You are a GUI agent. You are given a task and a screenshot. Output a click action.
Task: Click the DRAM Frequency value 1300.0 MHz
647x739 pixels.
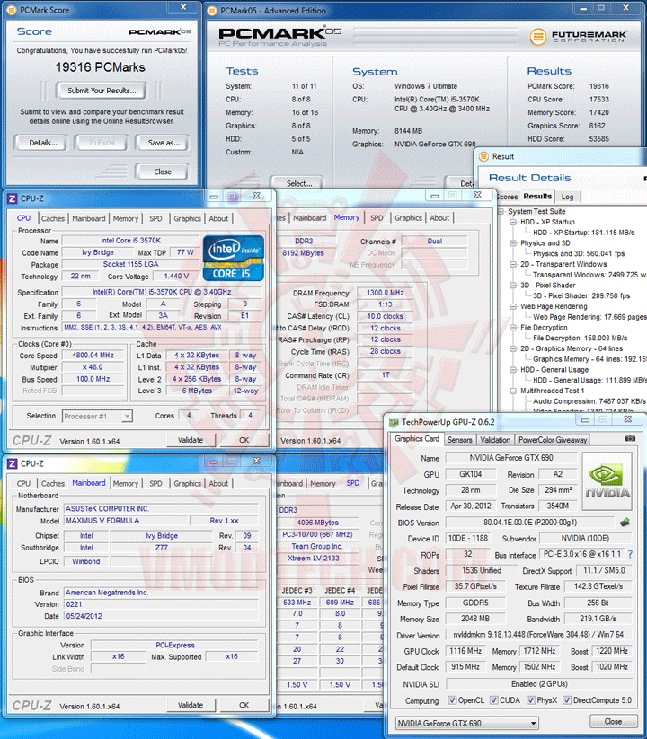click(385, 293)
